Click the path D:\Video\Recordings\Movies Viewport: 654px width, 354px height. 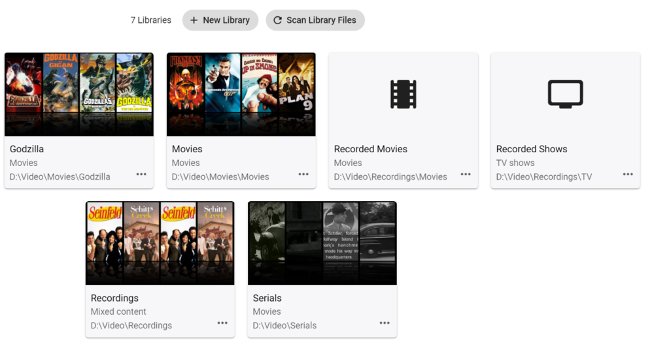click(390, 176)
